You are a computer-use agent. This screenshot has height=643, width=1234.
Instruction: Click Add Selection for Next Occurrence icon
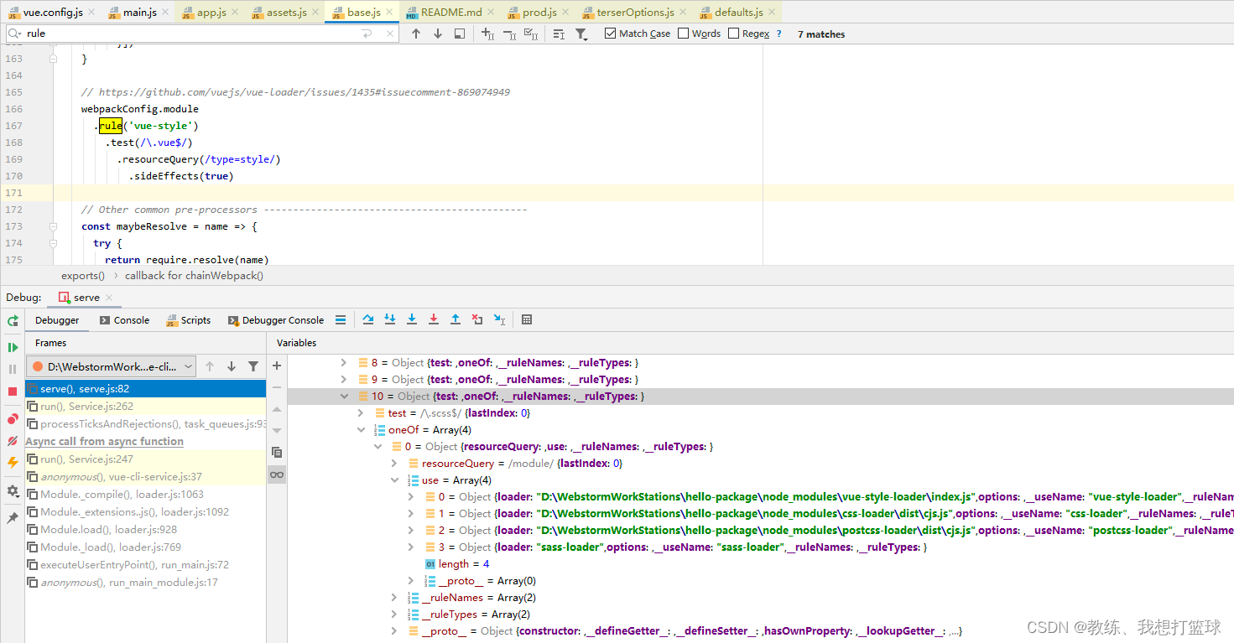pyautogui.click(x=487, y=34)
